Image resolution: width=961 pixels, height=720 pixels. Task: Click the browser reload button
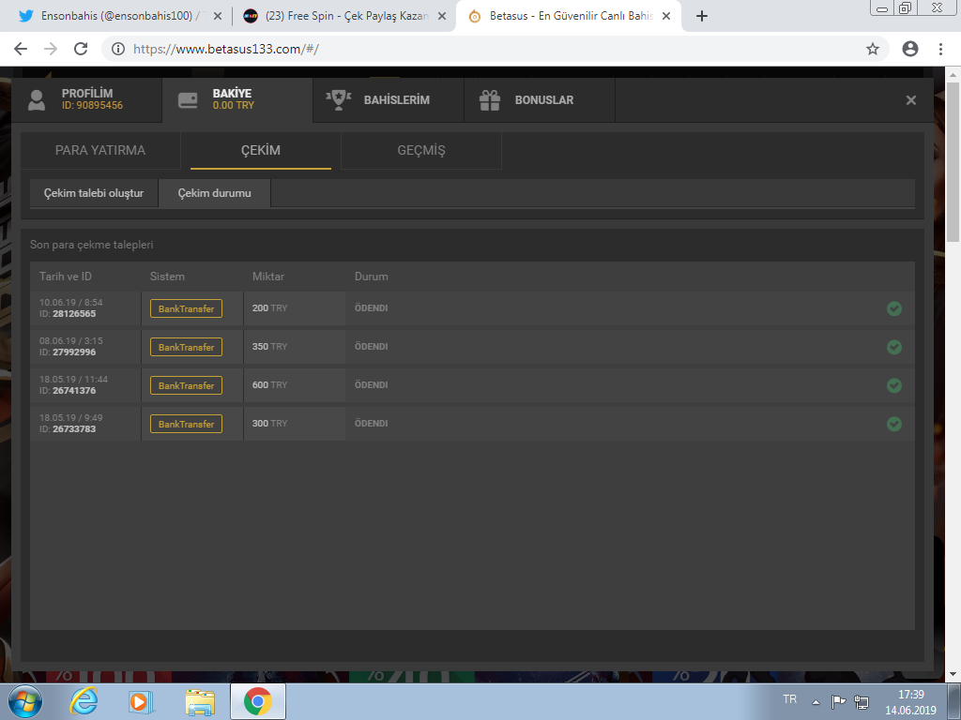point(81,49)
